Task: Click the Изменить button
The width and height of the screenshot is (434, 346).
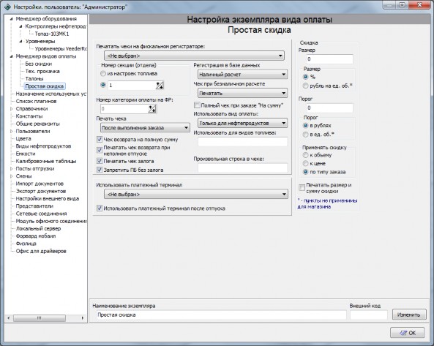Action: click(x=409, y=315)
